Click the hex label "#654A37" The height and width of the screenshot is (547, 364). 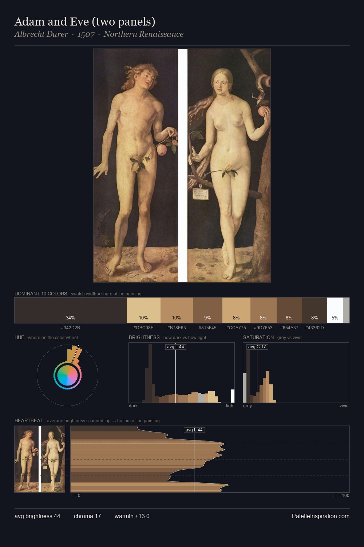click(289, 327)
